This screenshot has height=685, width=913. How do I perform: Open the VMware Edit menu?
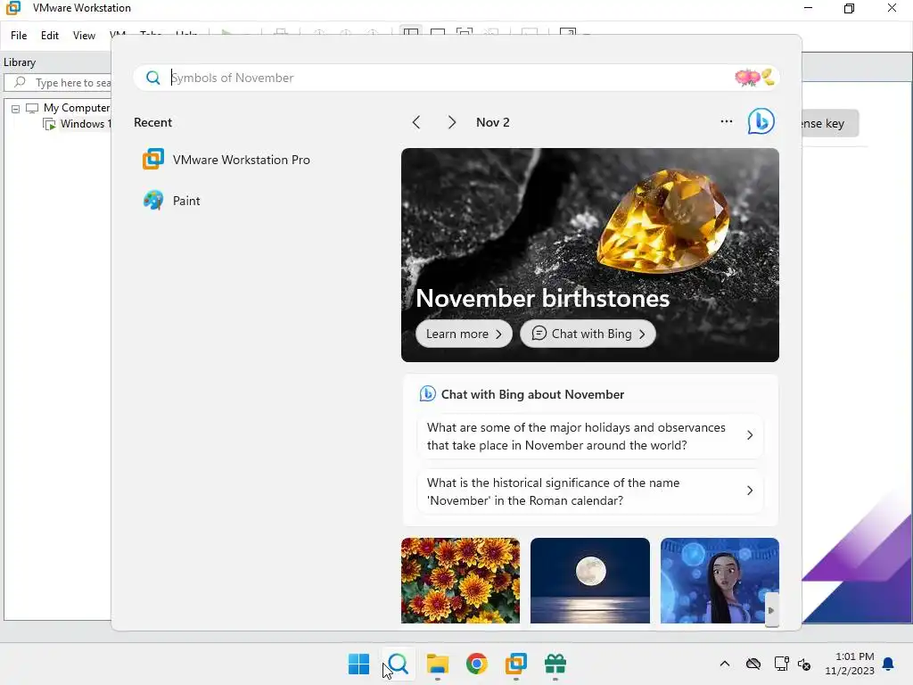50,36
